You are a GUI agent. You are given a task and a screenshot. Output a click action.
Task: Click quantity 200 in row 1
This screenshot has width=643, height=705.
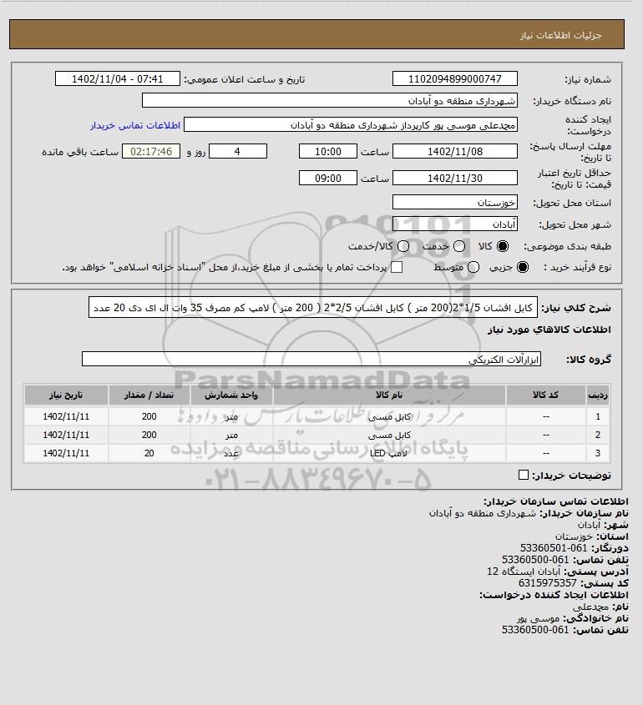(x=149, y=417)
